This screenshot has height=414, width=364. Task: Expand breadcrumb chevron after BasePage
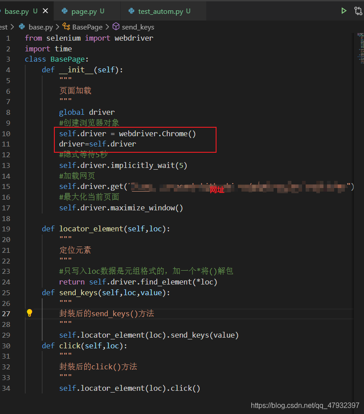[107, 27]
